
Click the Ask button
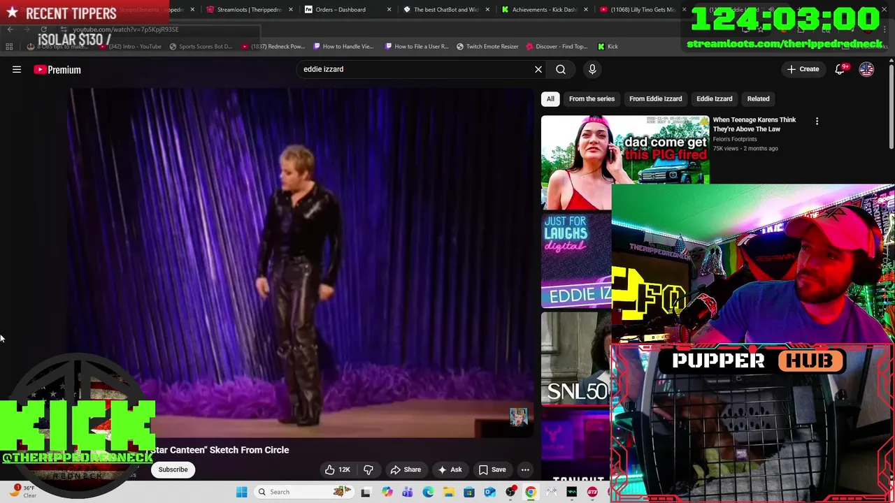pos(450,469)
